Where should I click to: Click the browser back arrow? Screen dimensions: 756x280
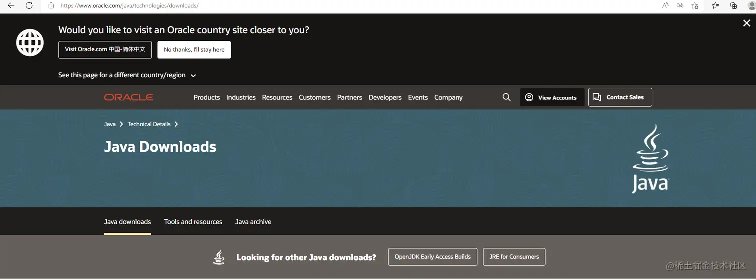coord(11,5)
